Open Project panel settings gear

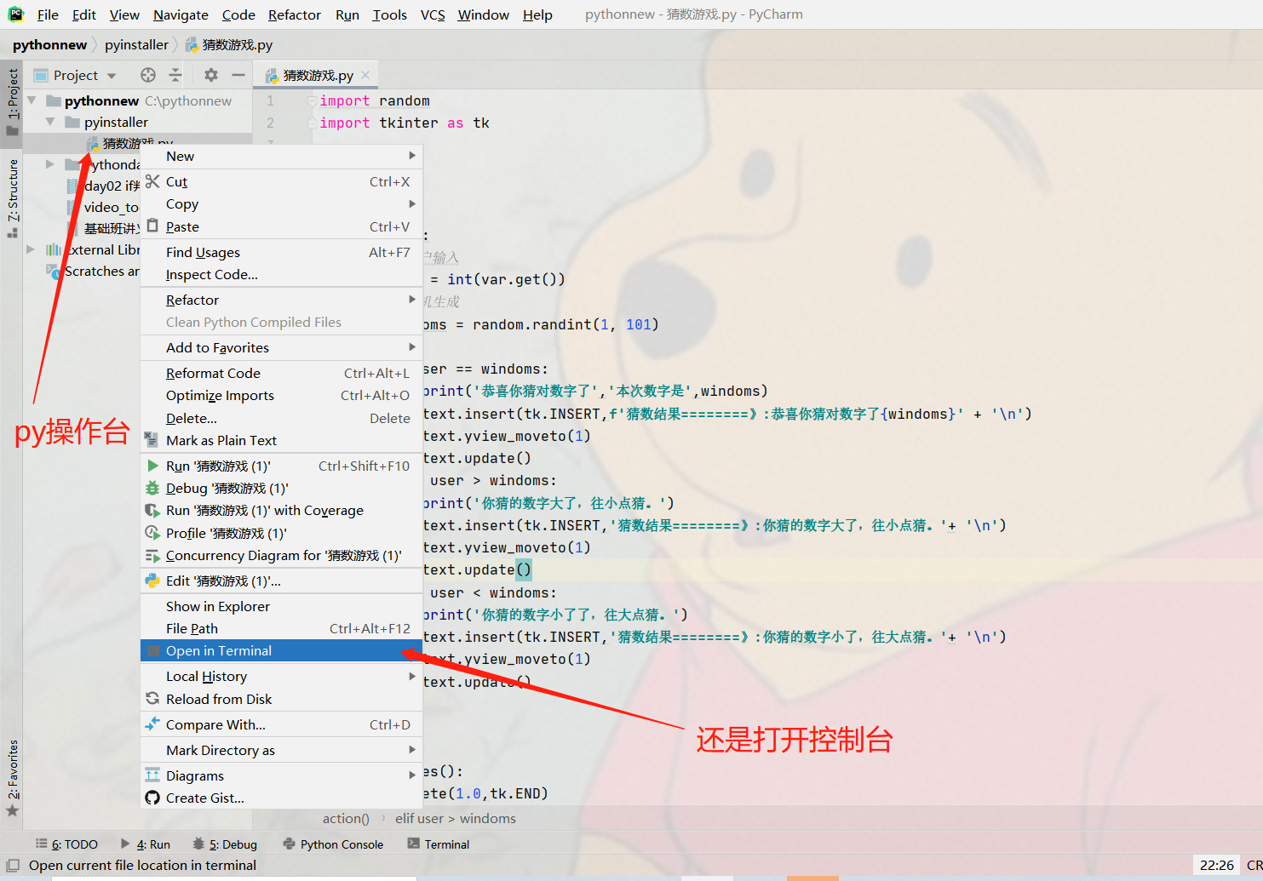[x=211, y=75]
